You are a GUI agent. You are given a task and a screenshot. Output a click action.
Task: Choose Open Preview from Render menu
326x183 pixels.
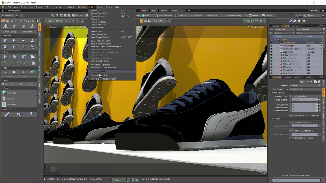pyautogui.click(x=97, y=31)
